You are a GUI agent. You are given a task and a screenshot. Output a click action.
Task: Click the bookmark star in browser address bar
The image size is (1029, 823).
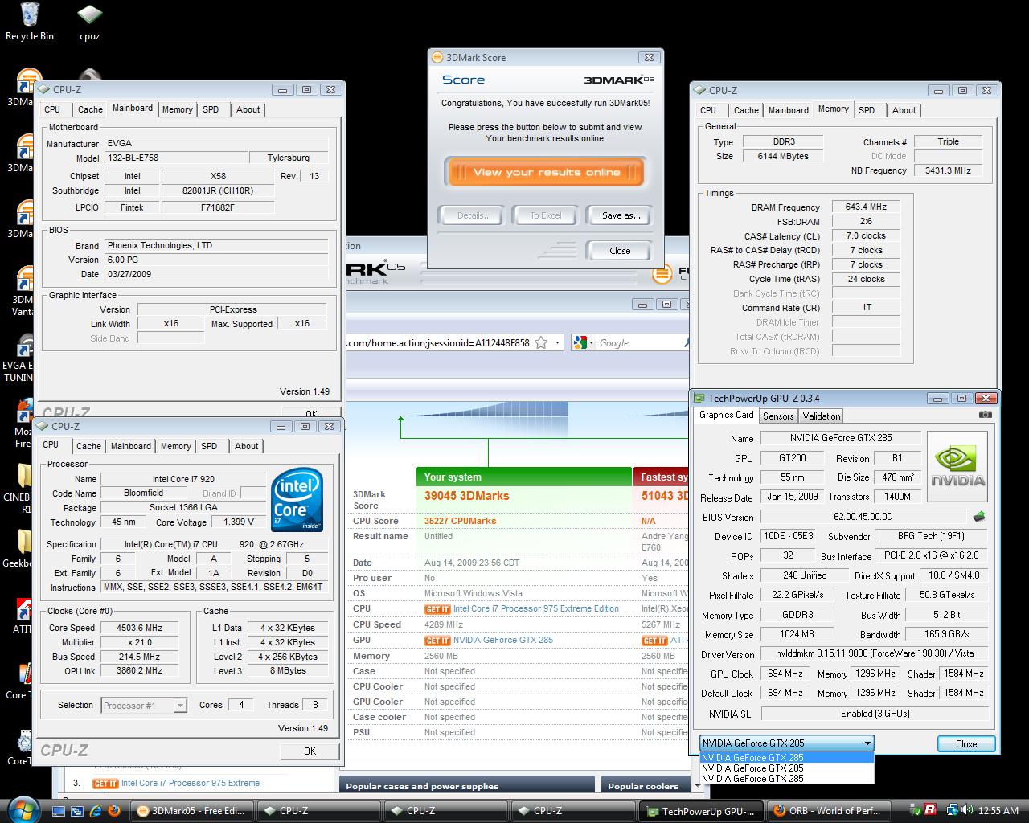pos(541,342)
